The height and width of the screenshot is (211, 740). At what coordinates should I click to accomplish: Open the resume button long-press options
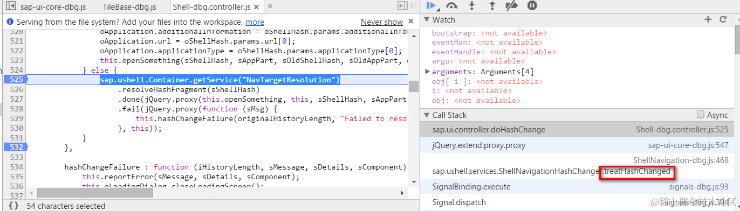click(x=437, y=10)
